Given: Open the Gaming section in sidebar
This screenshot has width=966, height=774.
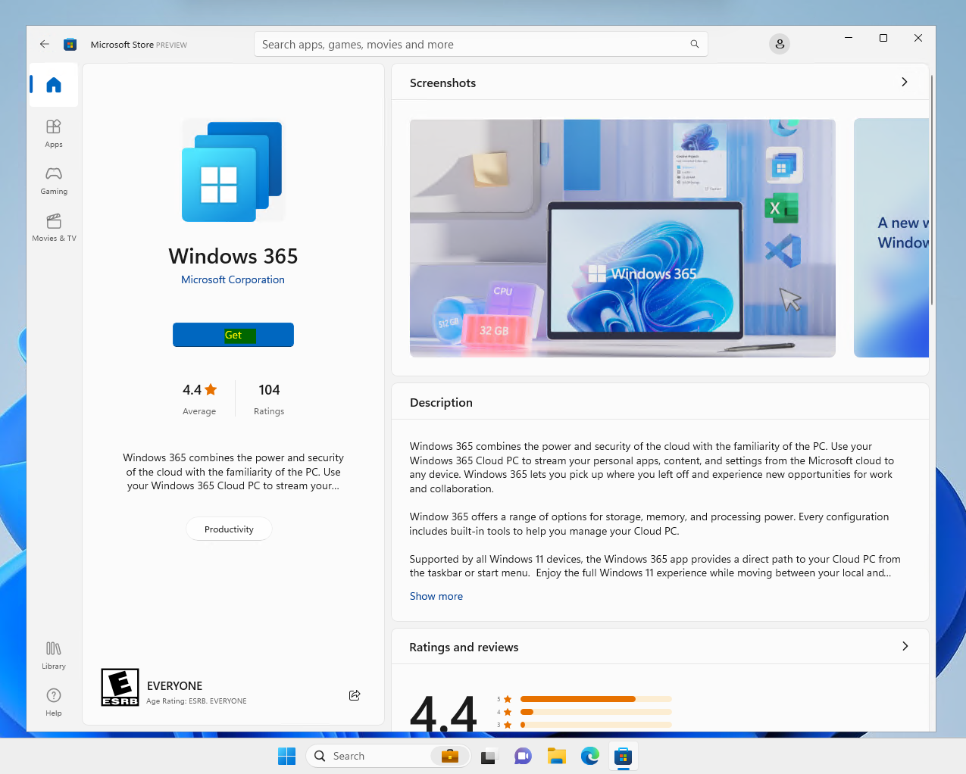Looking at the screenshot, I should click(54, 180).
